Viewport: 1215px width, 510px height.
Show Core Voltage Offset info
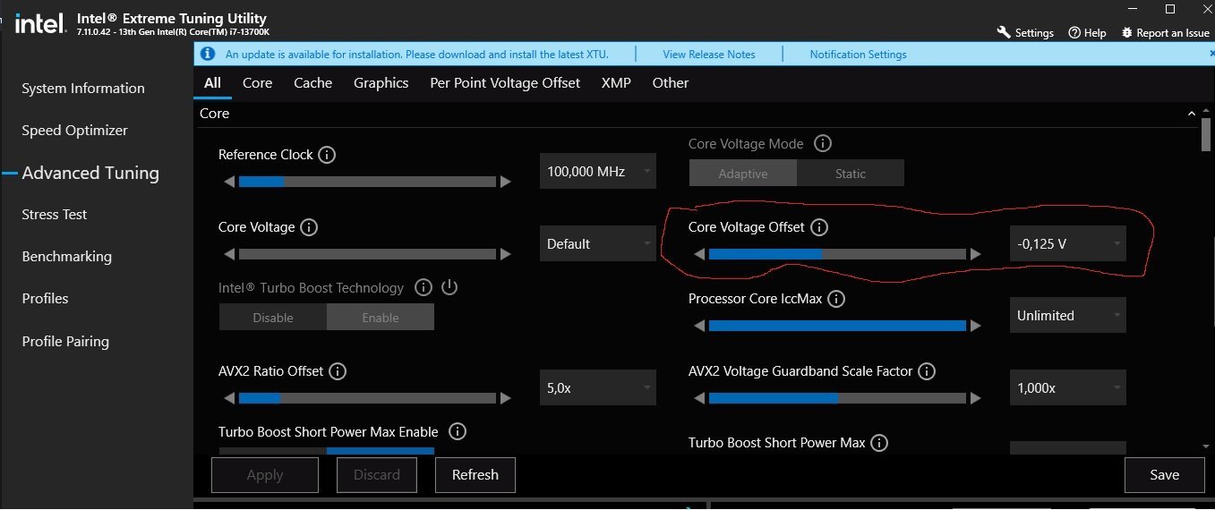[819, 228]
